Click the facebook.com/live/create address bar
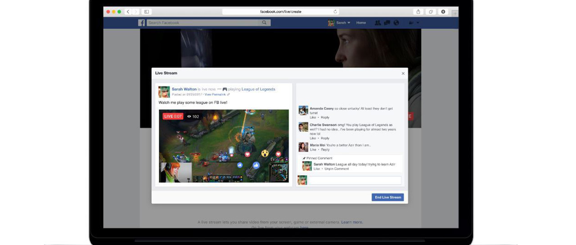576x245 pixels. (280, 12)
